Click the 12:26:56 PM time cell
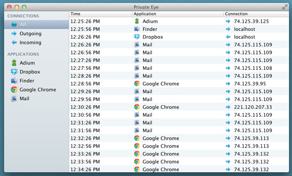292x176 pixels. [85, 53]
